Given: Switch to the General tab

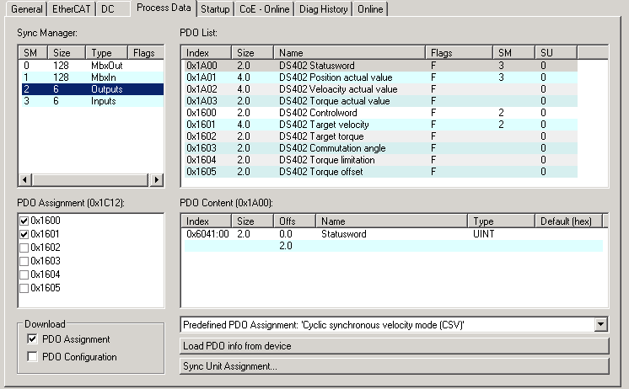Looking at the screenshot, I should [26, 8].
